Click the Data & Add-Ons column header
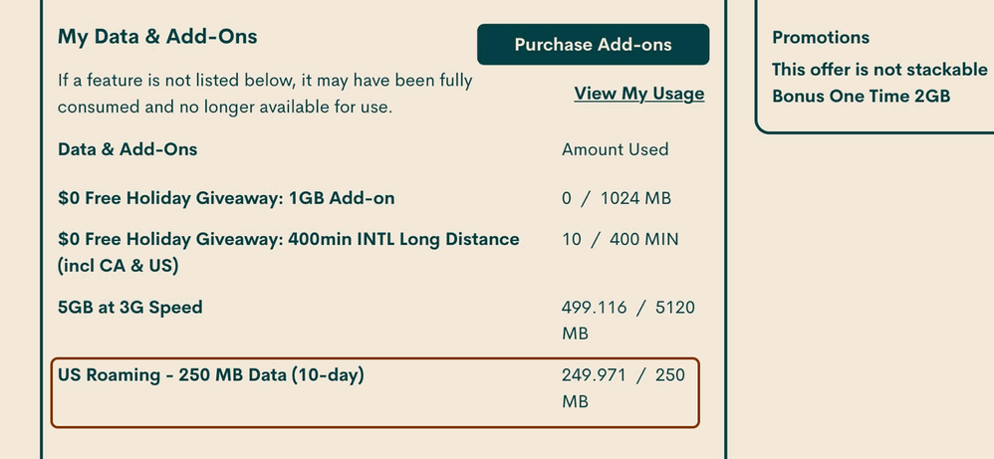The width and height of the screenshot is (994, 459). pyautogui.click(x=127, y=149)
